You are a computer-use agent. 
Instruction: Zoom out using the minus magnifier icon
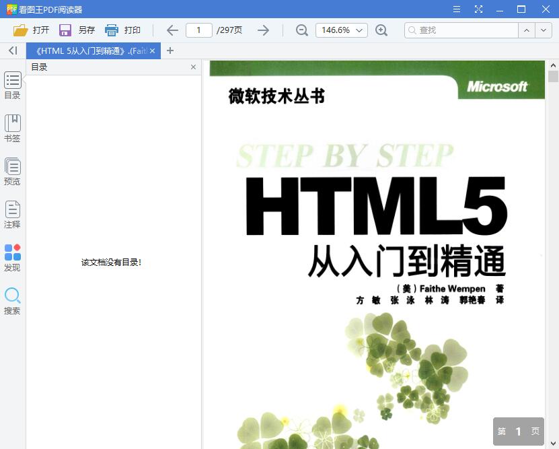301,30
